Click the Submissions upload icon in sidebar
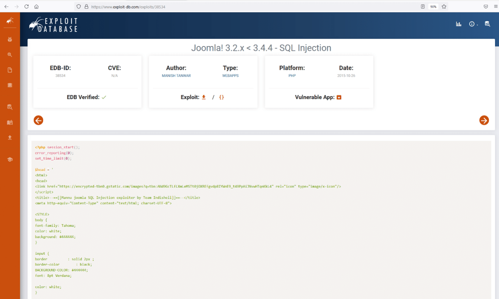The image size is (499, 299). pyautogui.click(x=10, y=137)
